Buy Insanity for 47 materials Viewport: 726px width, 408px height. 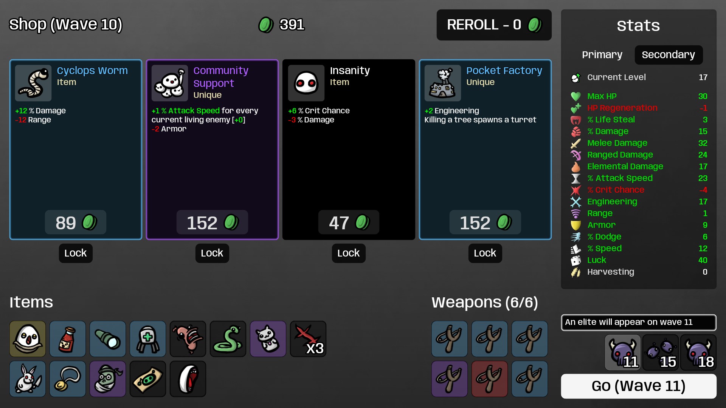tap(349, 223)
